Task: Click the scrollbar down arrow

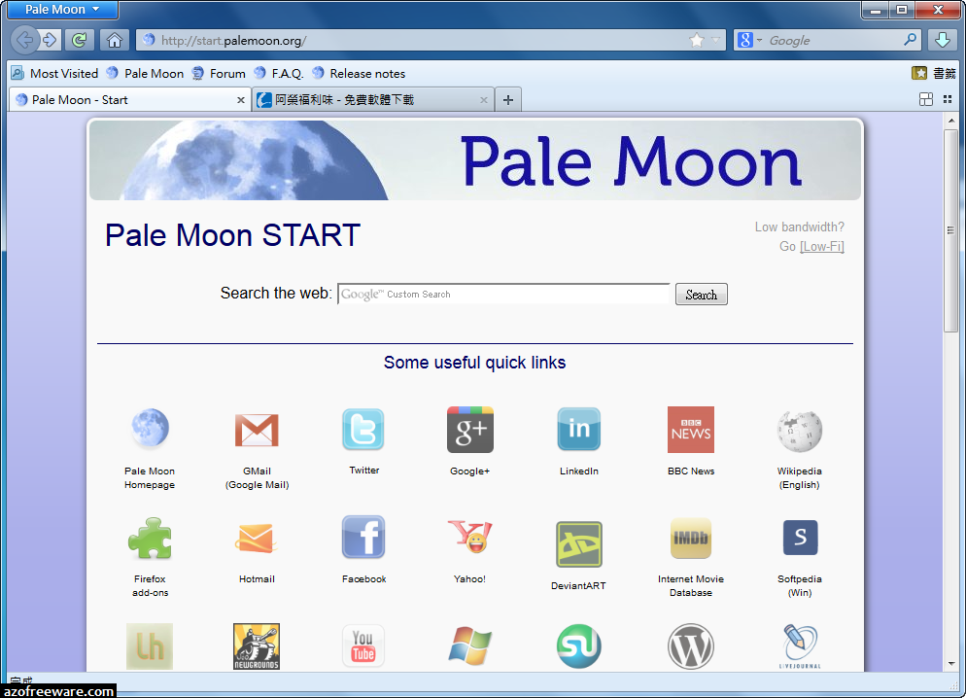Action: [951, 664]
